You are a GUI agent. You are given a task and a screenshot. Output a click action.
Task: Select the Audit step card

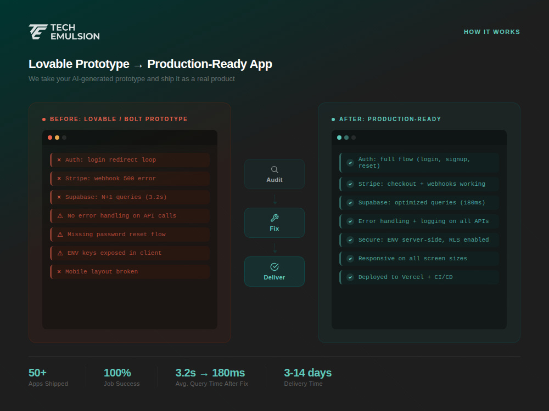click(x=274, y=174)
